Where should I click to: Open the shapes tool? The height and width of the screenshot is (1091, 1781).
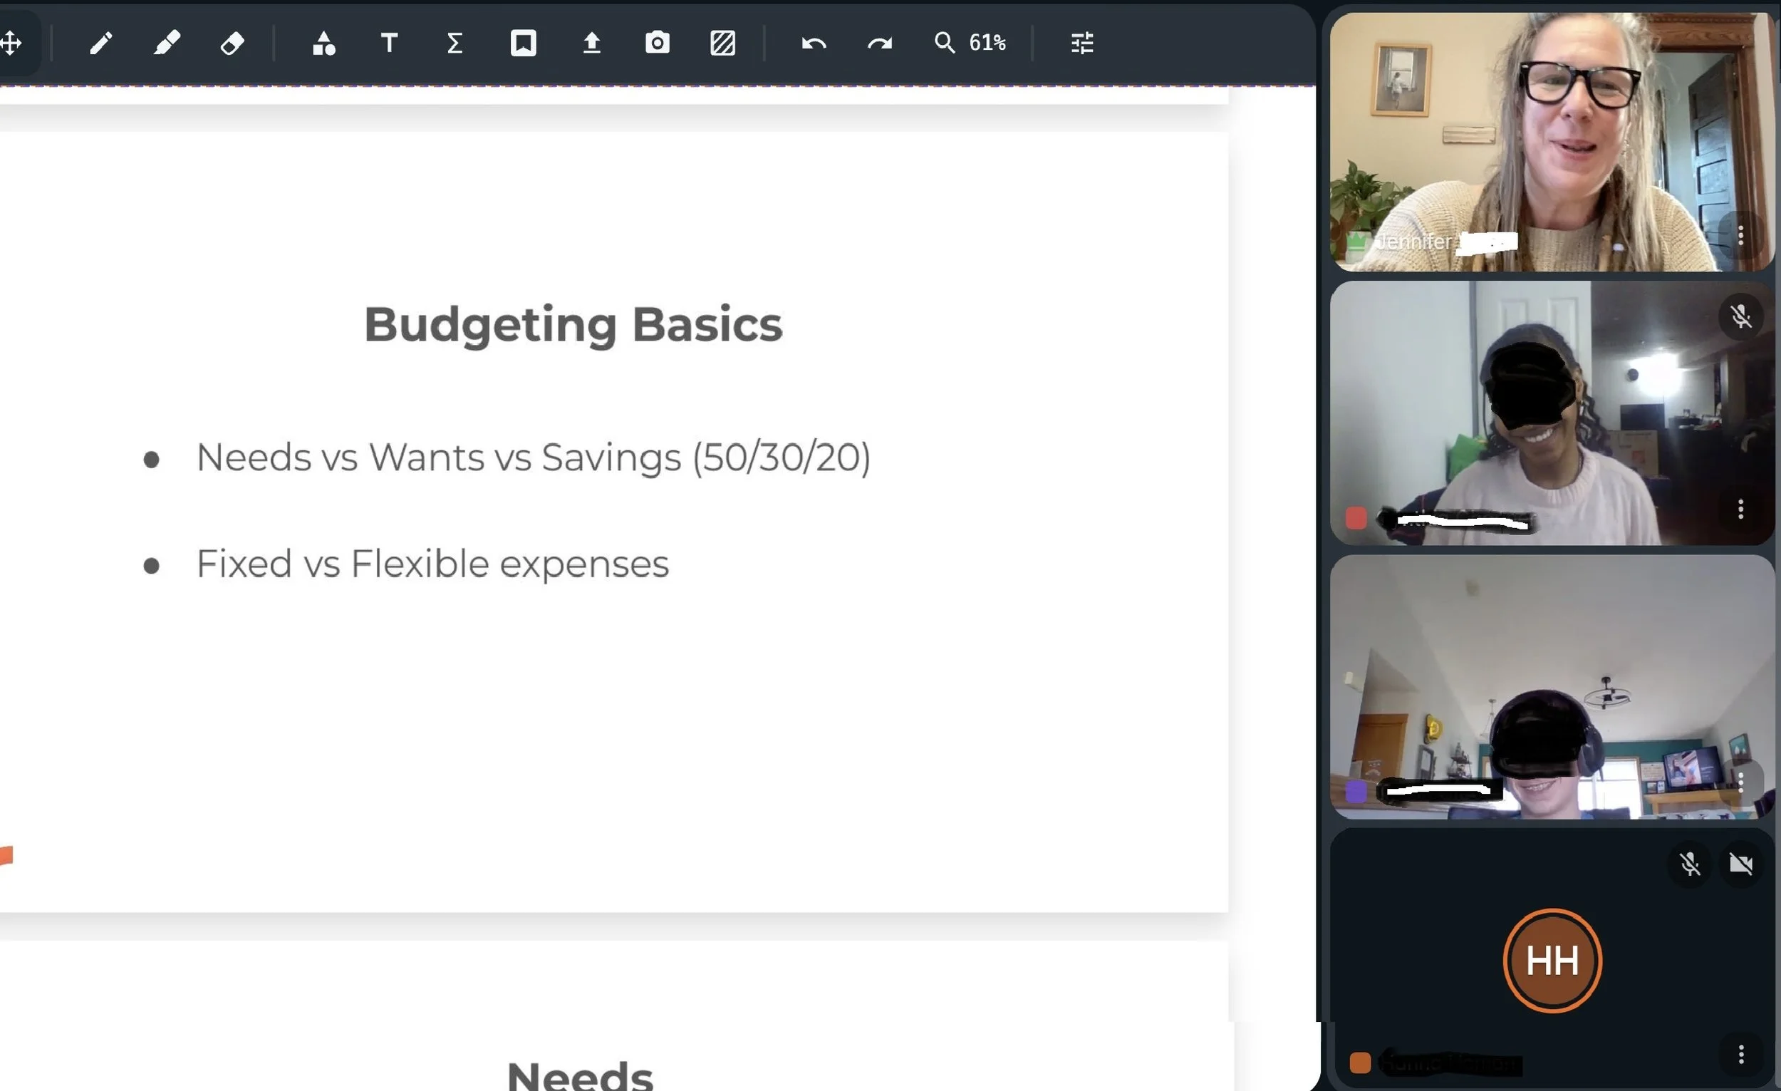click(x=323, y=43)
